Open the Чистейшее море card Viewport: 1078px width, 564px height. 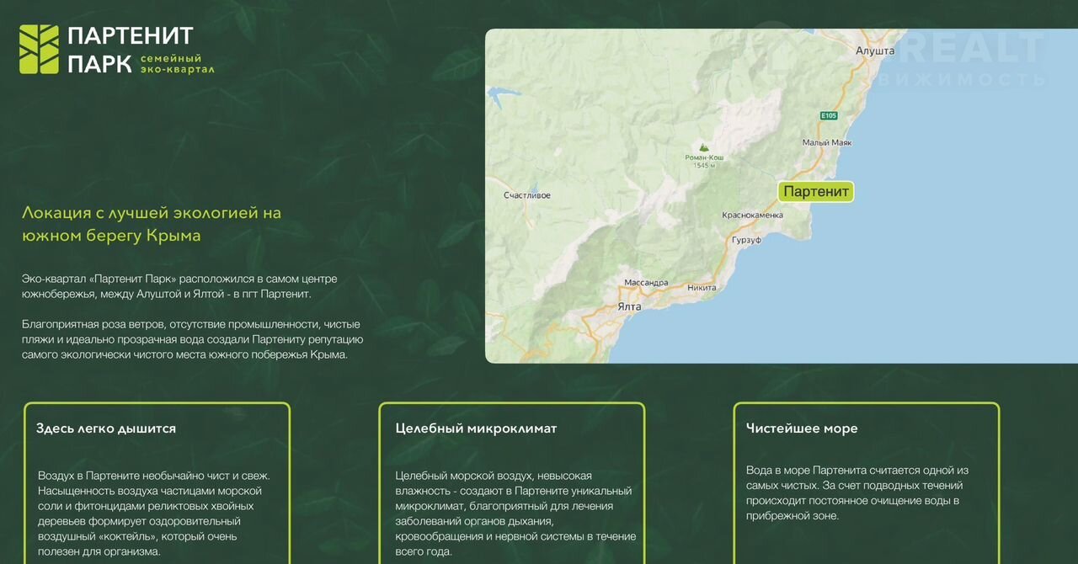click(x=866, y=482)
